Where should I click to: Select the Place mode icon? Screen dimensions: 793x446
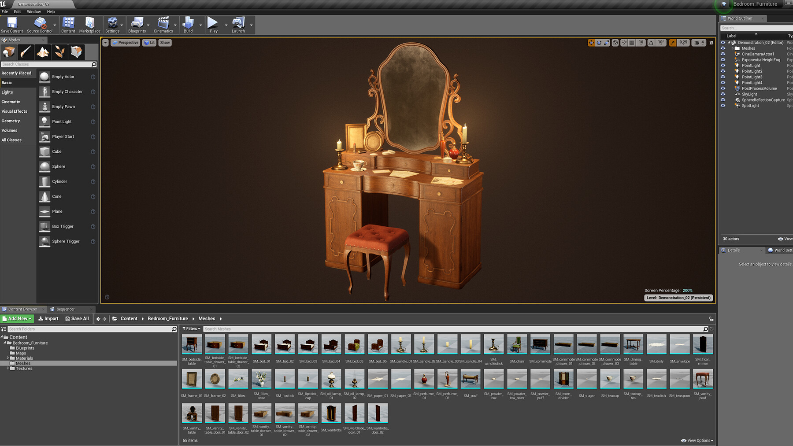[x=9, y=52]
